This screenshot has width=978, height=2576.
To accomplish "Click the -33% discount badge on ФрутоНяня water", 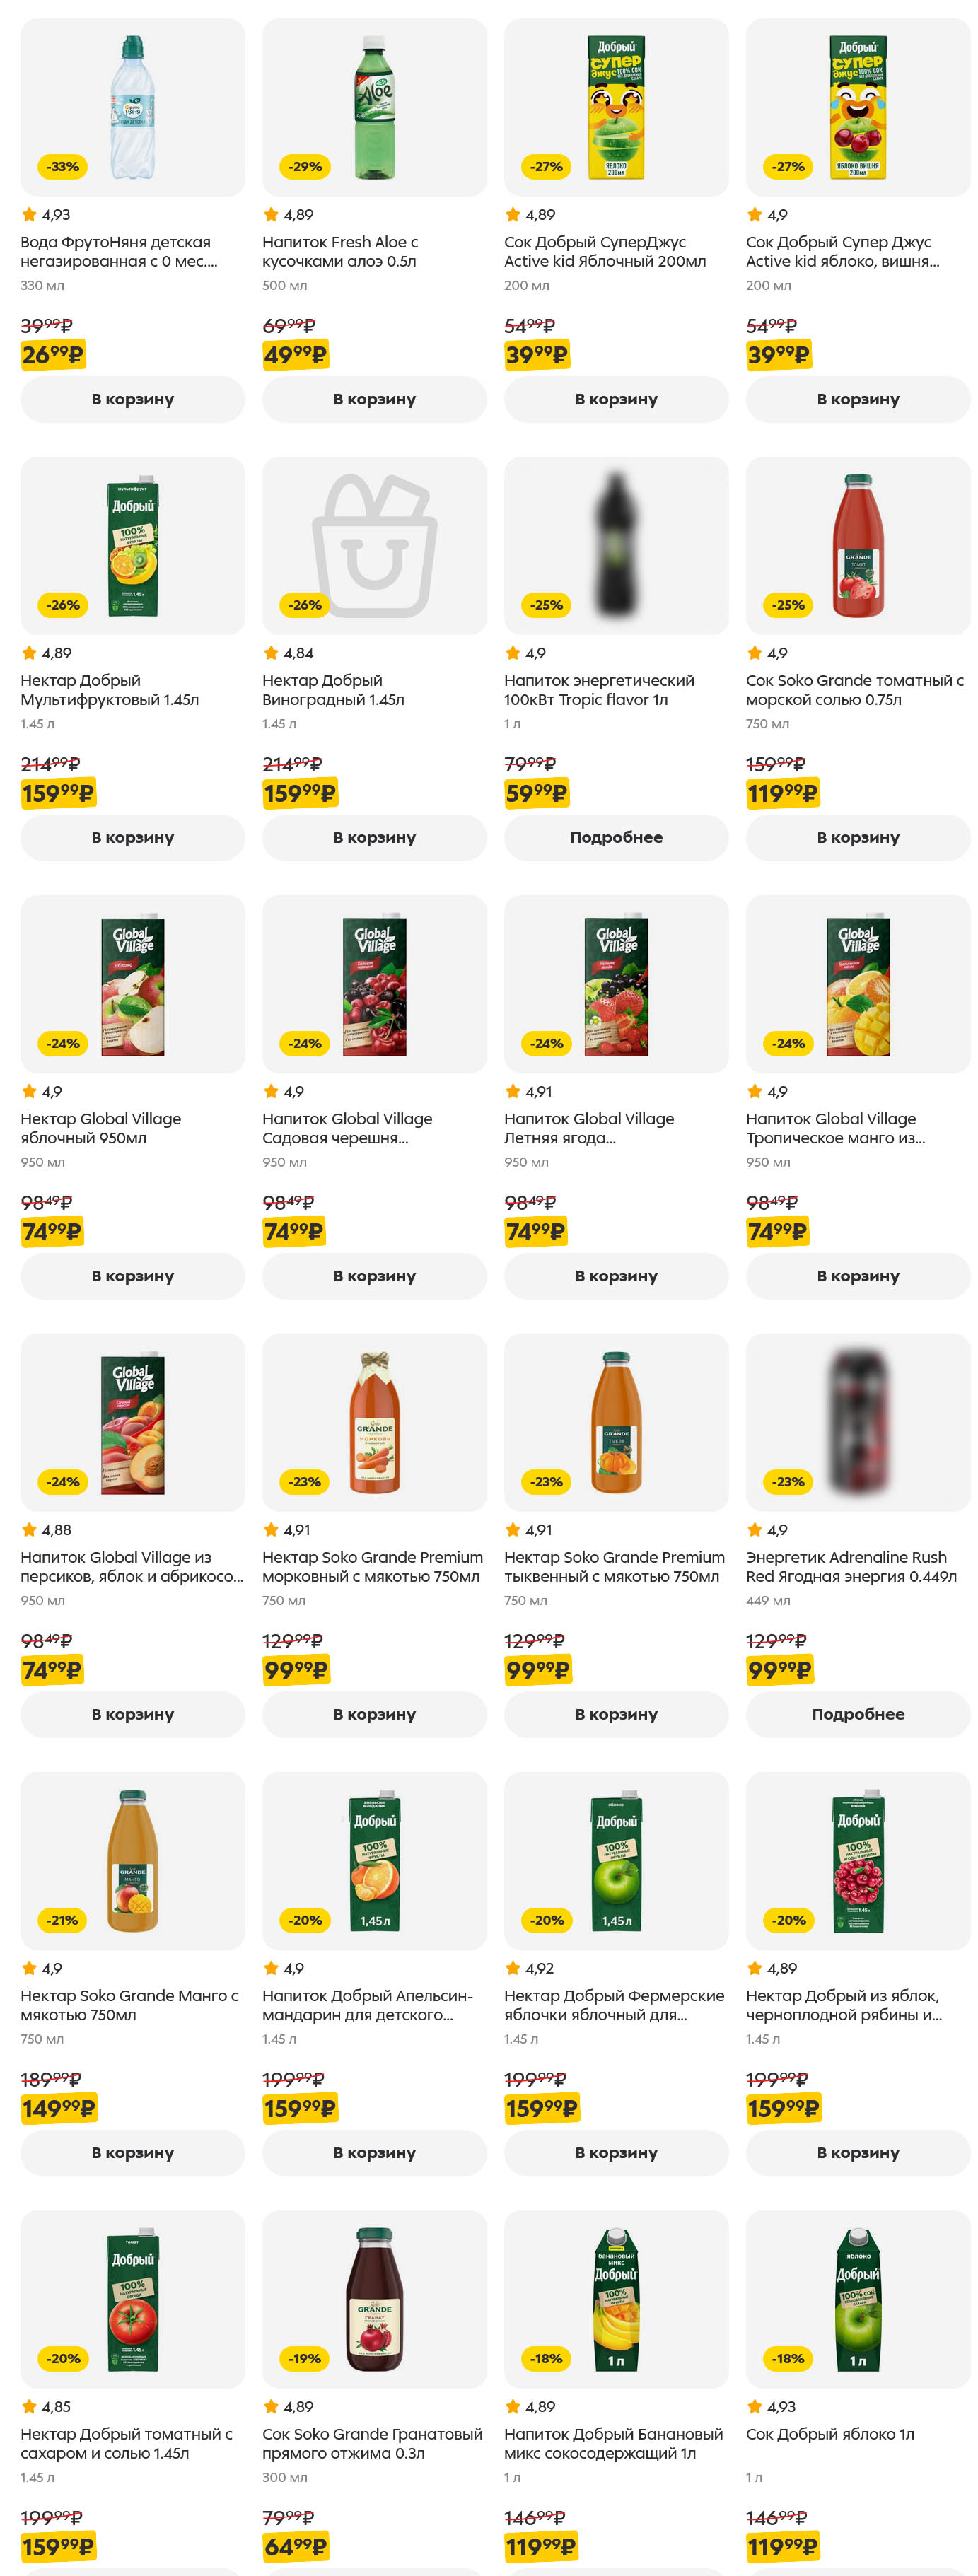I will [x=62, y=166].
